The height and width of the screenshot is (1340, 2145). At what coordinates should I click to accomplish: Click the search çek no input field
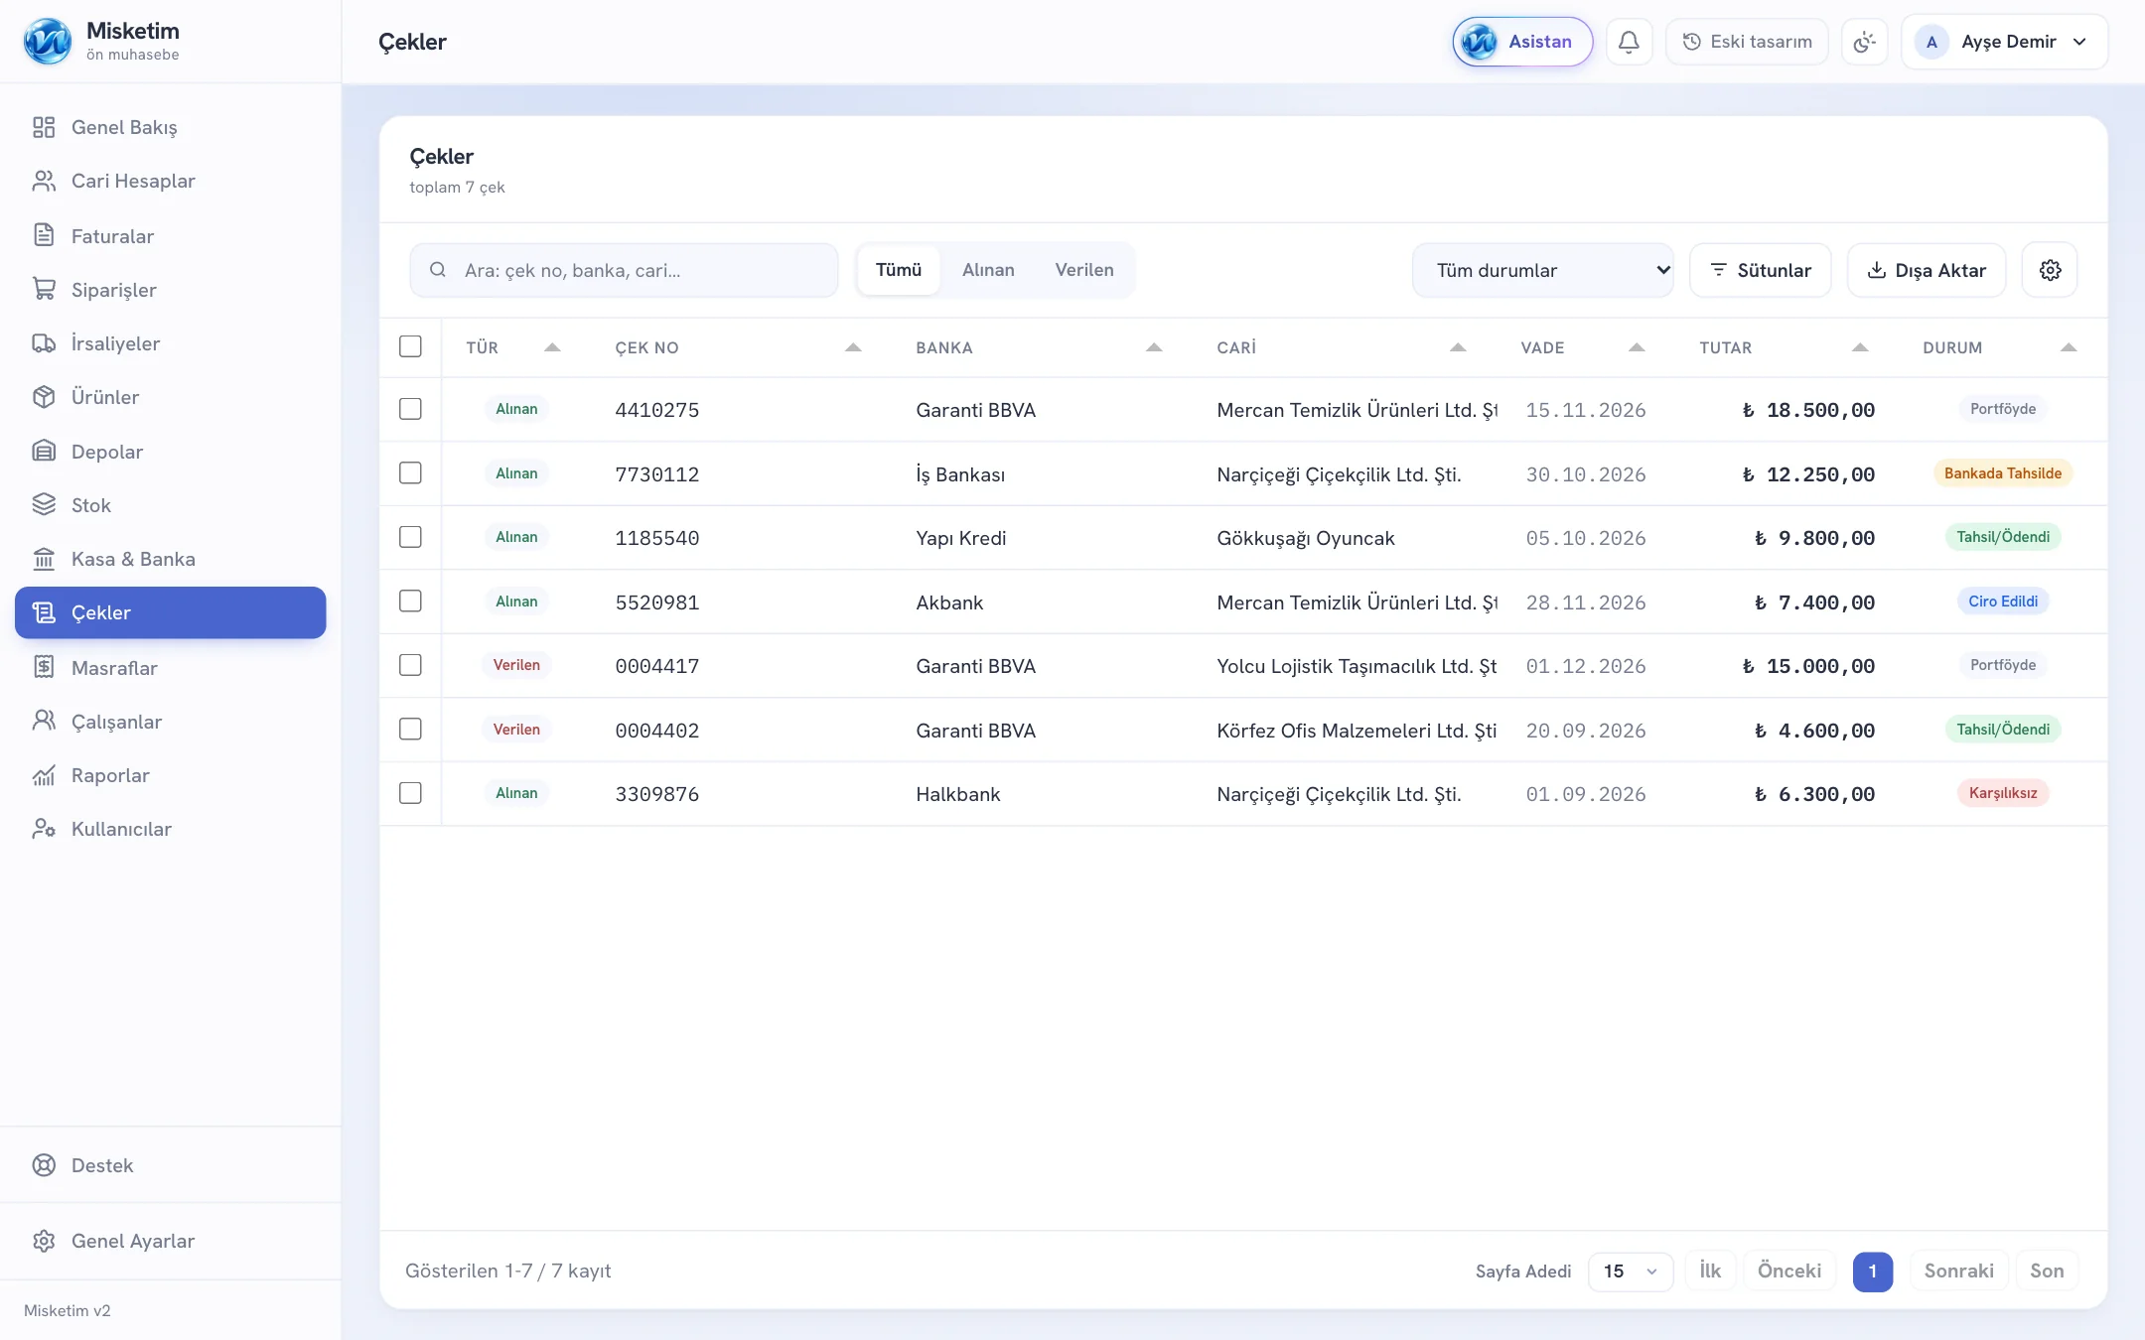pyautogui.click(x=624, y=270)
